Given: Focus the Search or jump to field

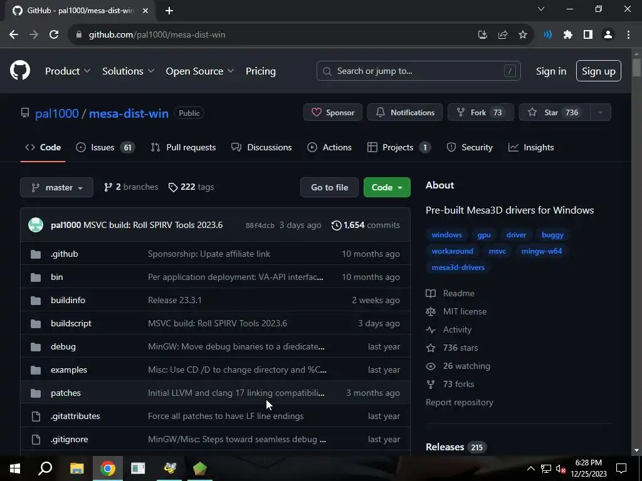Looking at the screenshot, I should tap(418, 71).
